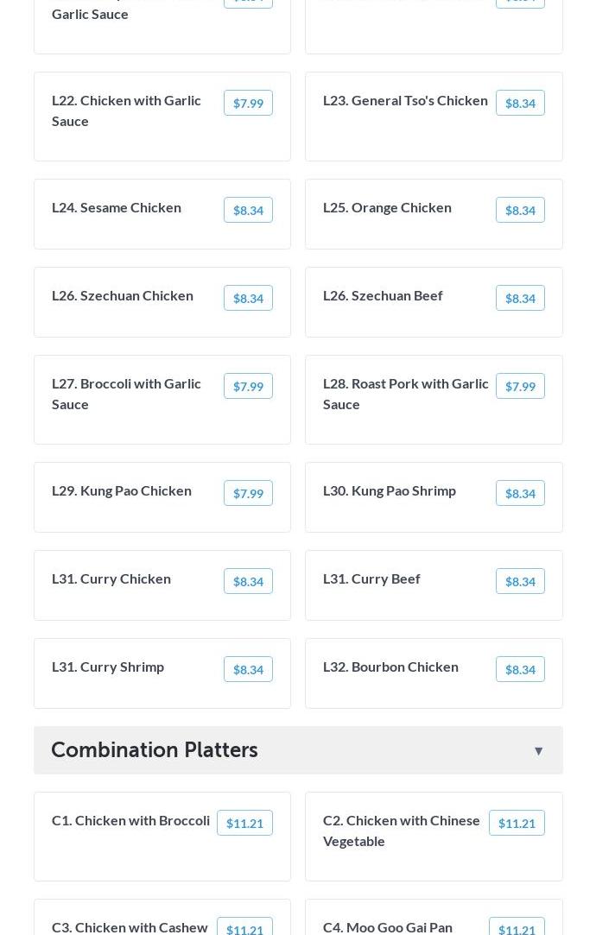Choose L27. Broccoli with Garlic Sauce
This screenshot has height=935, width=596.
126,394
